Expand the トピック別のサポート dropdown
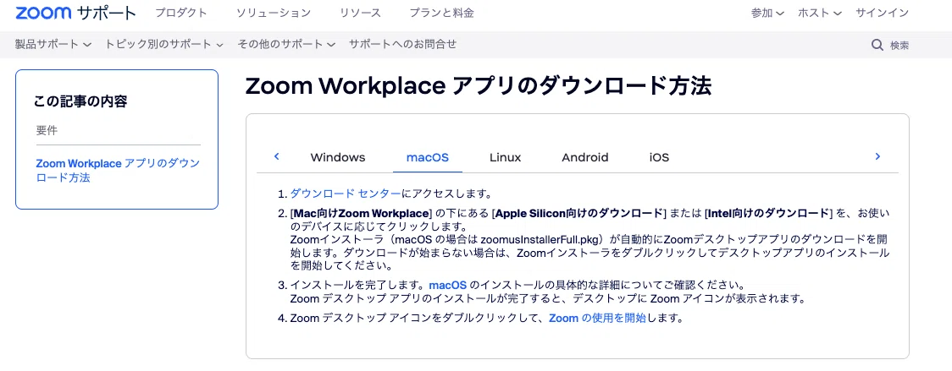This screenshot has height=371, width=952. click(x=164, y=44)
